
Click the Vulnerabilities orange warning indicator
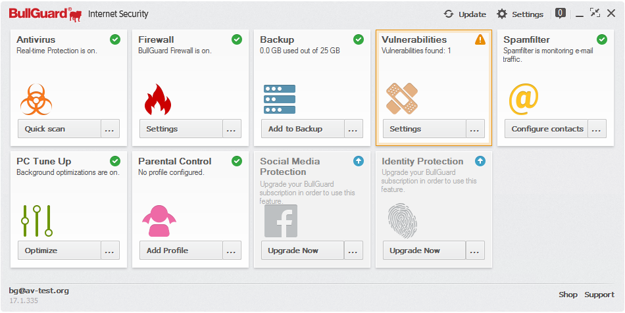pyautogui.click(x=480, y=39)
